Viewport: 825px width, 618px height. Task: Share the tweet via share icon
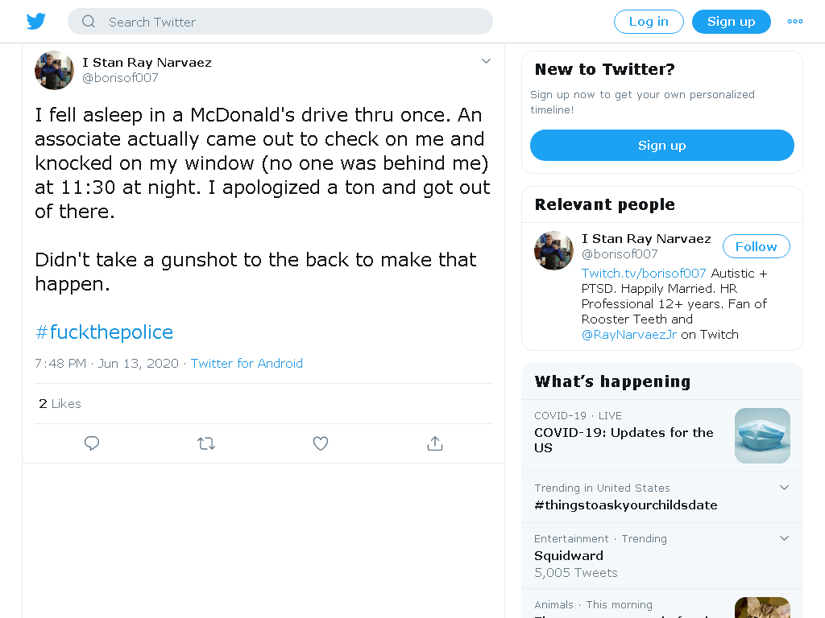click(x=435, y=443)
